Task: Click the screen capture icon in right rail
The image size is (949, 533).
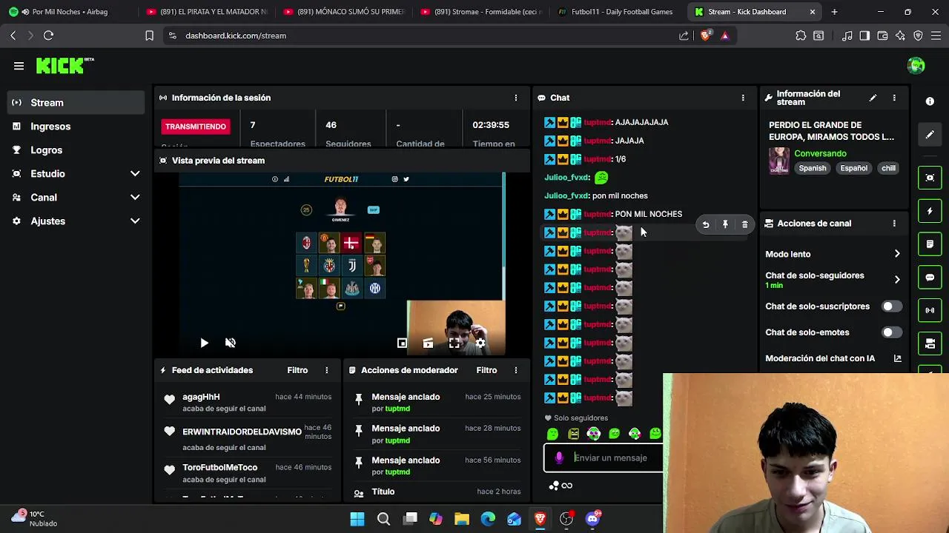Action: coord(930,178)
